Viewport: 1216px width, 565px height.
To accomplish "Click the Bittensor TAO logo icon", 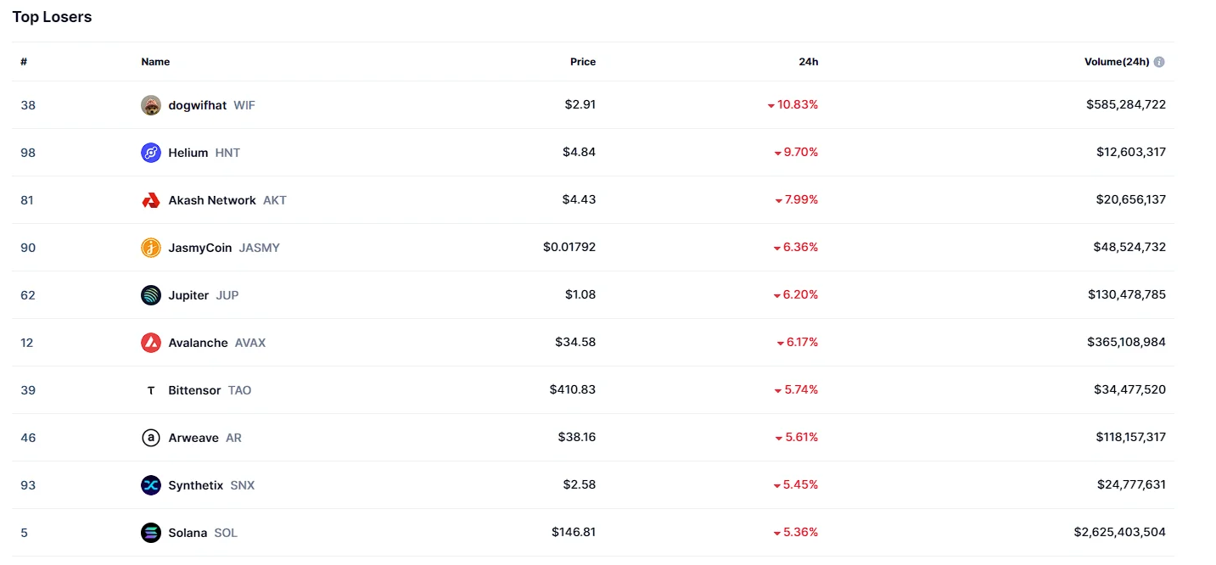I will pos(151,390).
